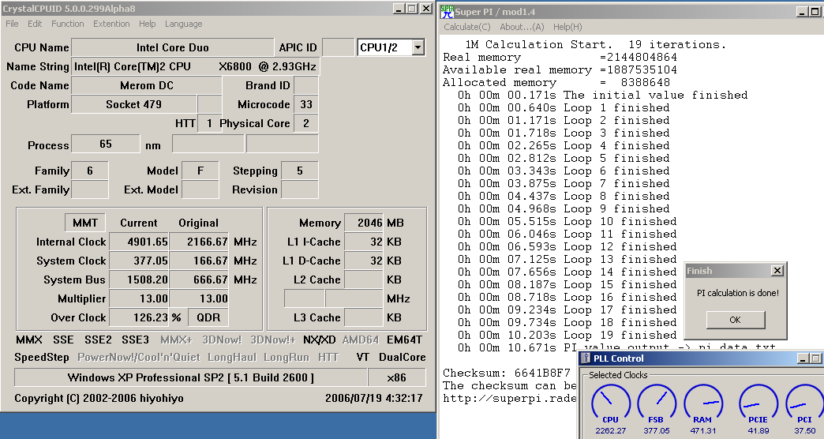Click the empty APIC ID field
Image resolution: width=824 pixels, height=439 pixels.
(338, 47)
